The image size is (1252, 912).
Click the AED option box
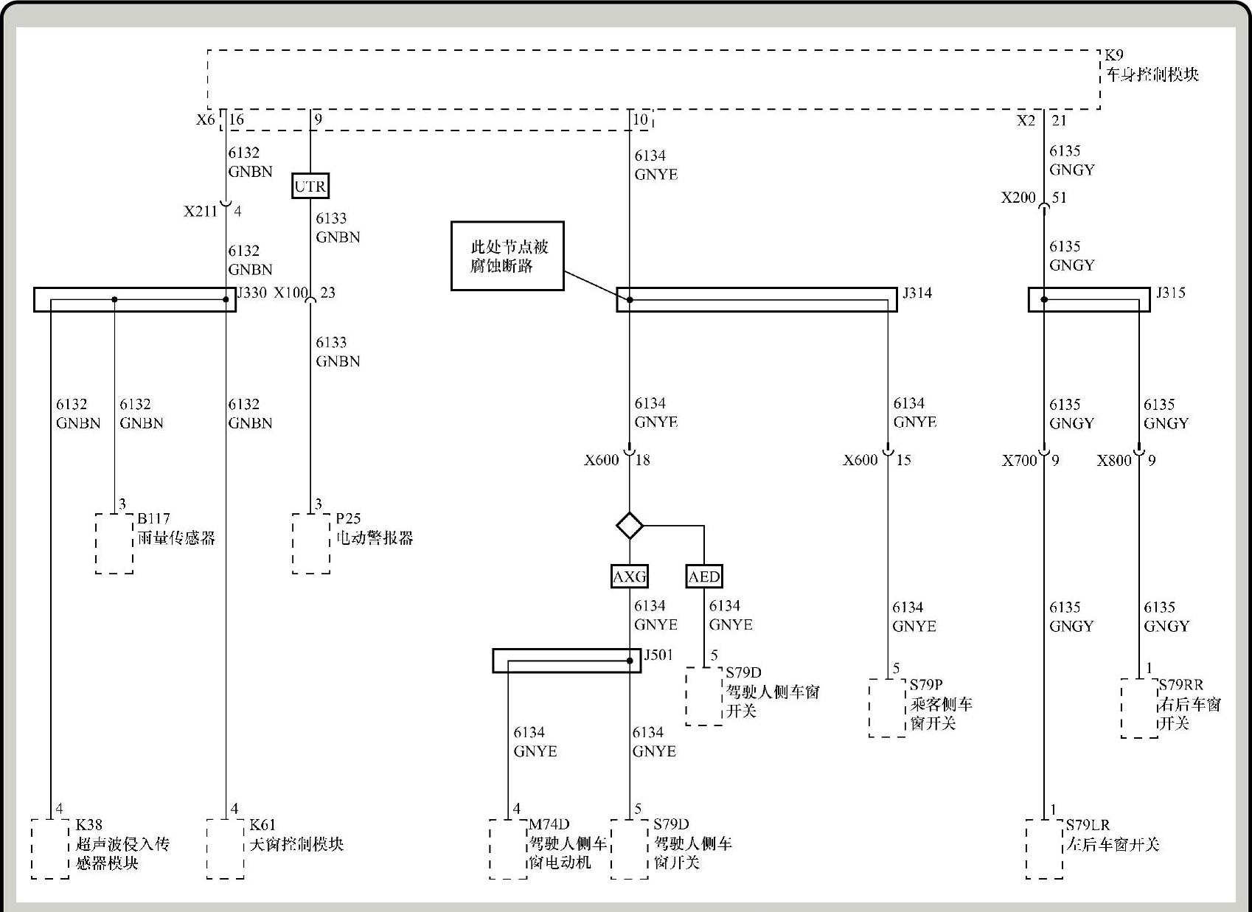[704, 577]
